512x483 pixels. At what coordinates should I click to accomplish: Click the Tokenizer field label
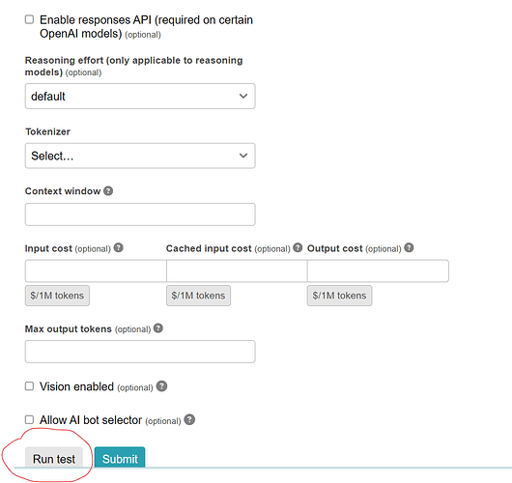coord(47,131)
